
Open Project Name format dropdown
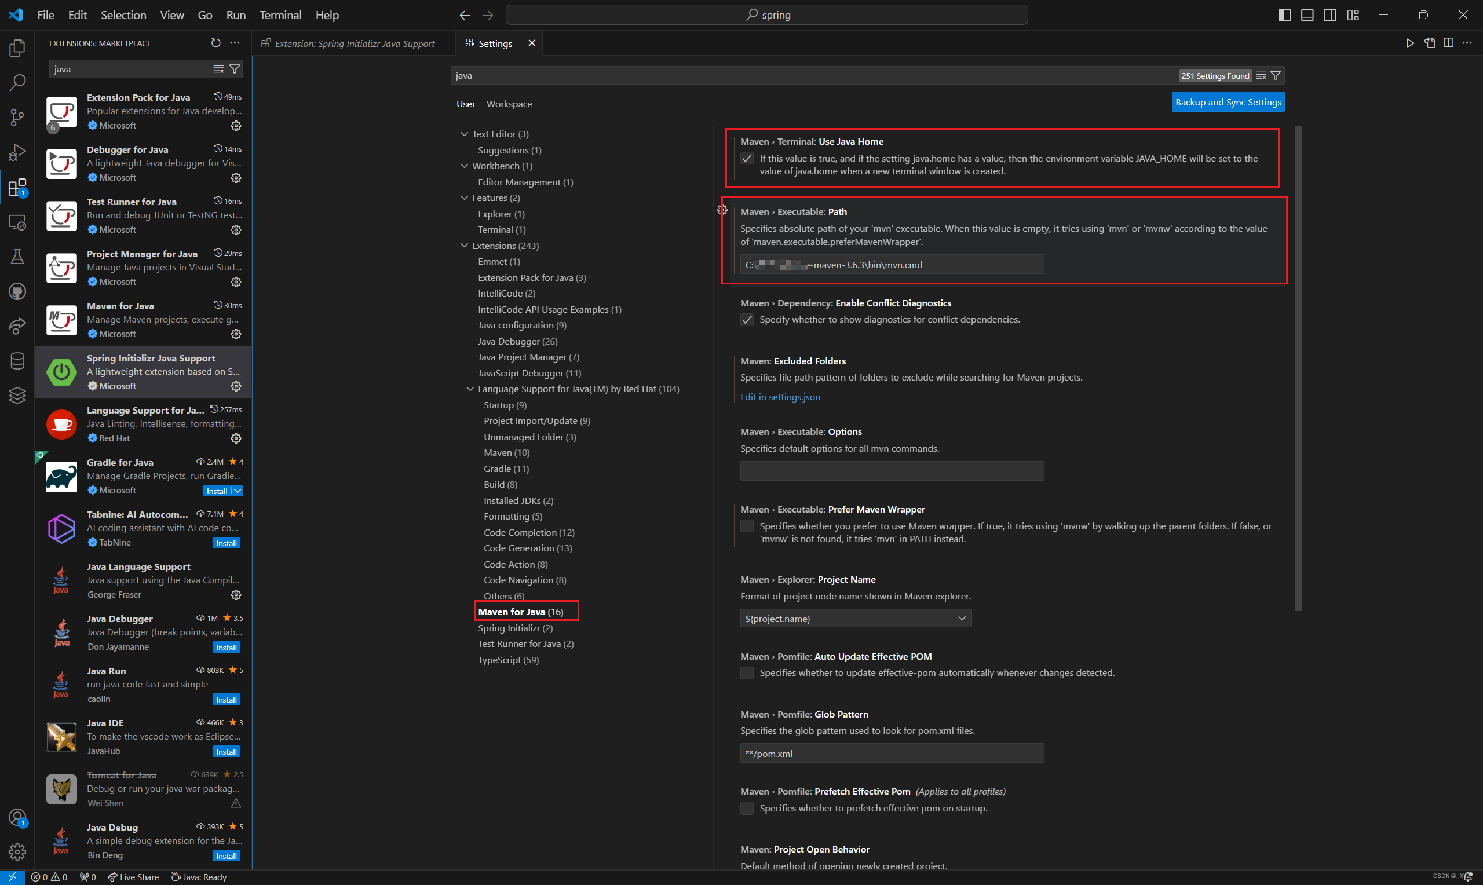(x=855, y=619)
